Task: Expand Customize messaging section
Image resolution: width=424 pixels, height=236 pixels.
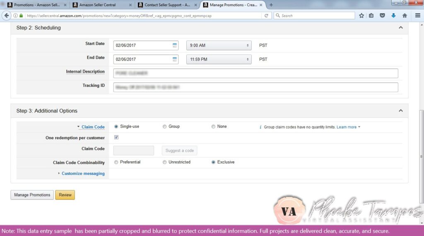Action: [x=59, y=173]
